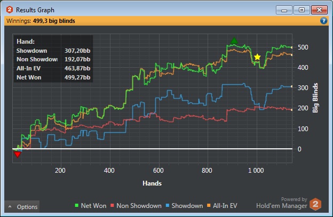Toggle the Non Showdown legend entry
Viewport: 333px width, 217px height.
pos(136,206)
